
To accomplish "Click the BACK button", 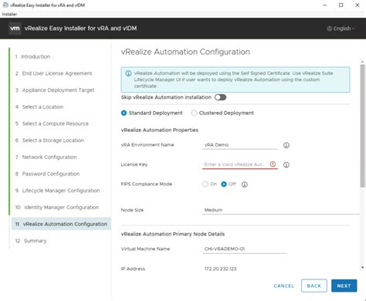I will 314,286.
